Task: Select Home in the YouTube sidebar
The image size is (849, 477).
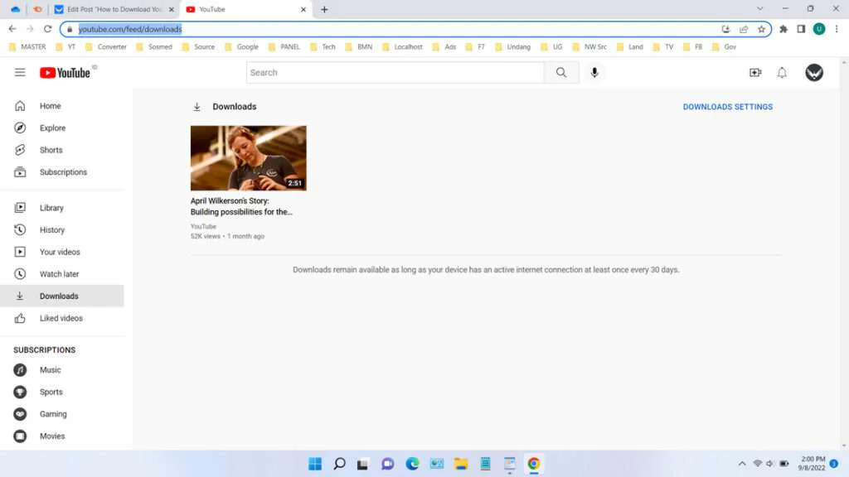Action: 50,106
